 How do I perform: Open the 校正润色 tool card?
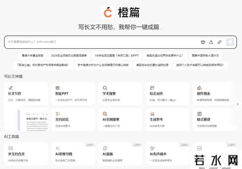coord(168,94)
